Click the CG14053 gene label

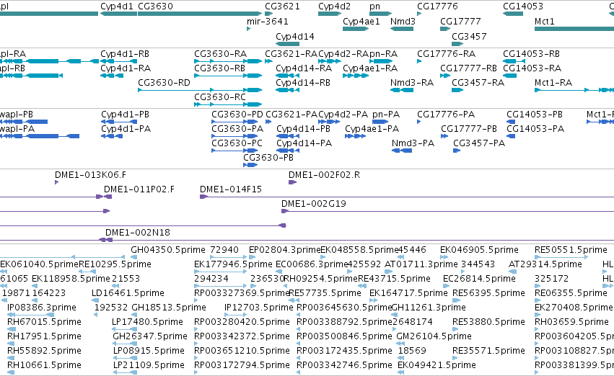click(x=523, y=6)
